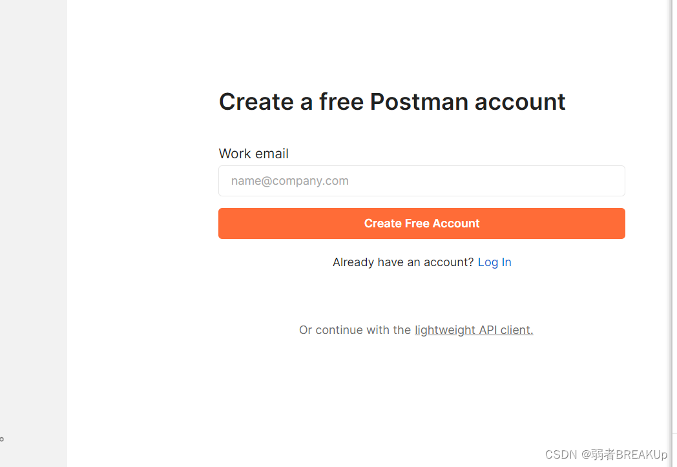Image resolution: width=677 pixels, height=467 pixels.
Task: Click the word account in page heading
Action: [520, 102]
